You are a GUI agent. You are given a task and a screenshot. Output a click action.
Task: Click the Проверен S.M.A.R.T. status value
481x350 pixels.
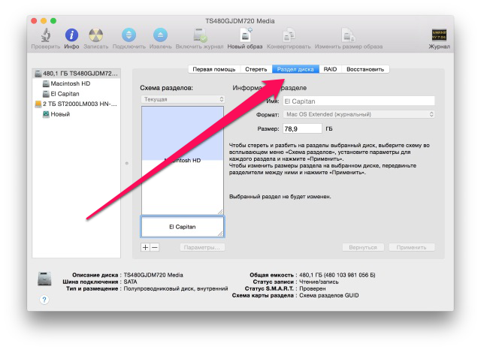(x=313, y=288)
